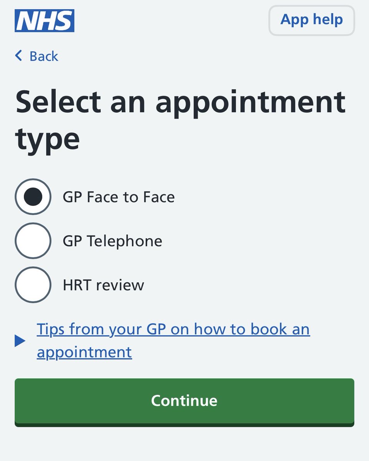Select the GP Telephone radio button
The image size is (369, 461).
[33, 241]
